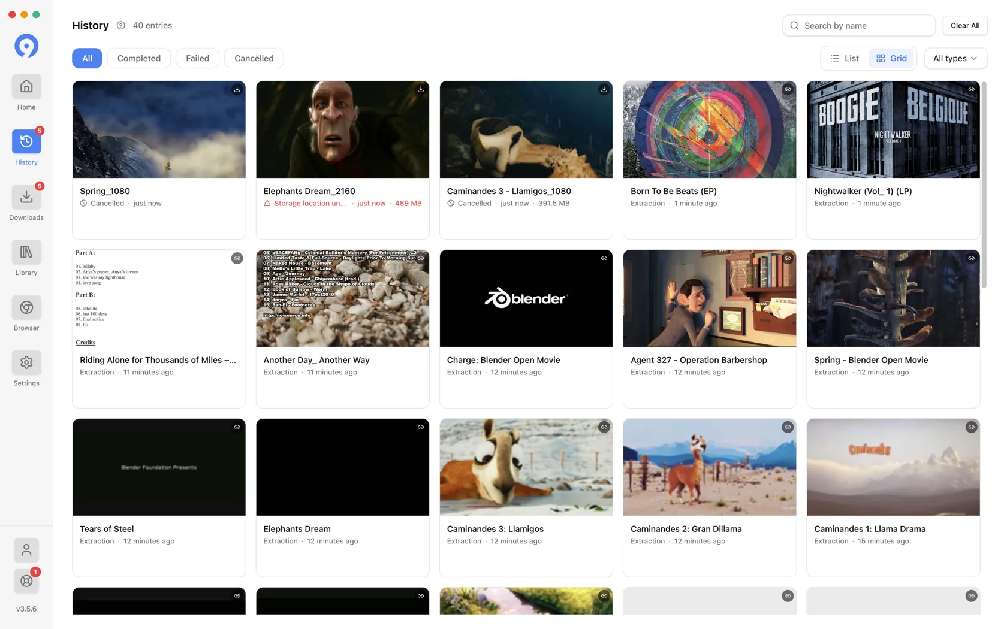This screenshot has height=629, width=1007.
Task: Click the link icon on Caminandes 3: Llamigos card
Action: click(x=604, y=427)
